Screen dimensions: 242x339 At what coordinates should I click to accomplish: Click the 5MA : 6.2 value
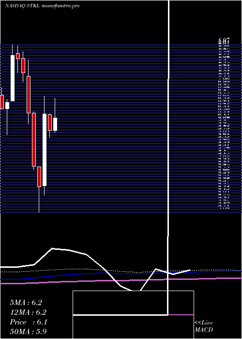(26, 303)
